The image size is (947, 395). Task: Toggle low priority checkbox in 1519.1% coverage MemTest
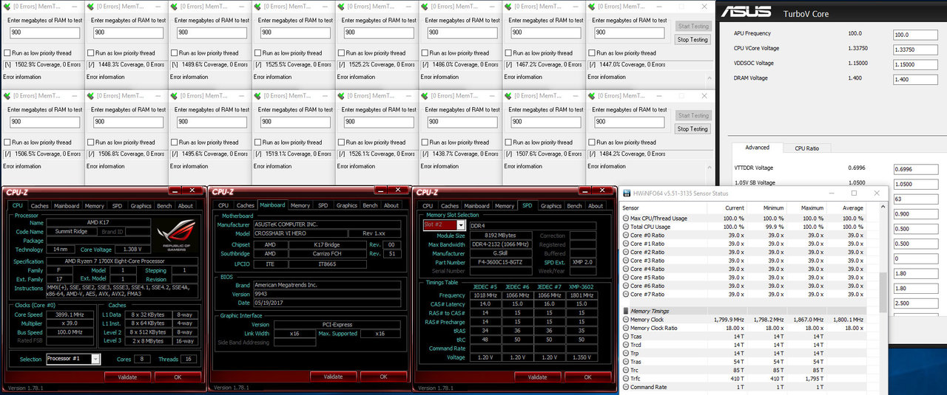point(257,142)
